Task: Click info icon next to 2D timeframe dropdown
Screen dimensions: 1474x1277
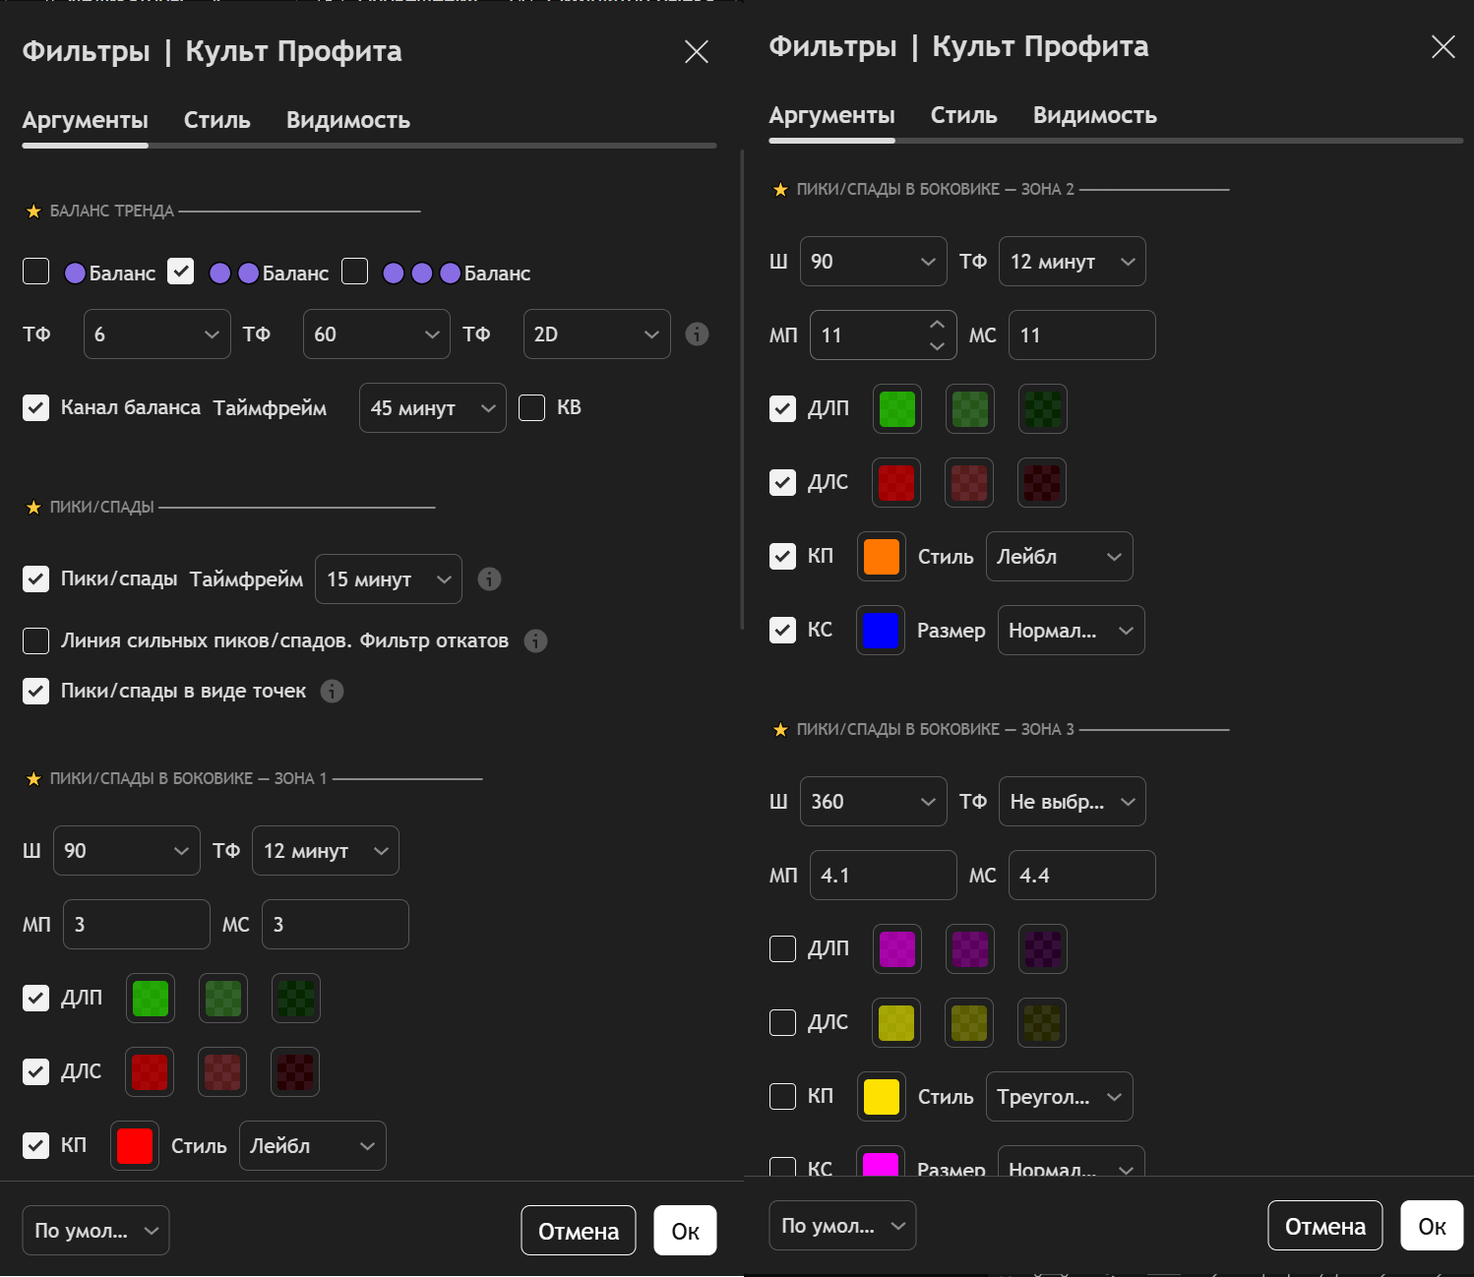Action: pyautogui.click(x=697, y=334)
